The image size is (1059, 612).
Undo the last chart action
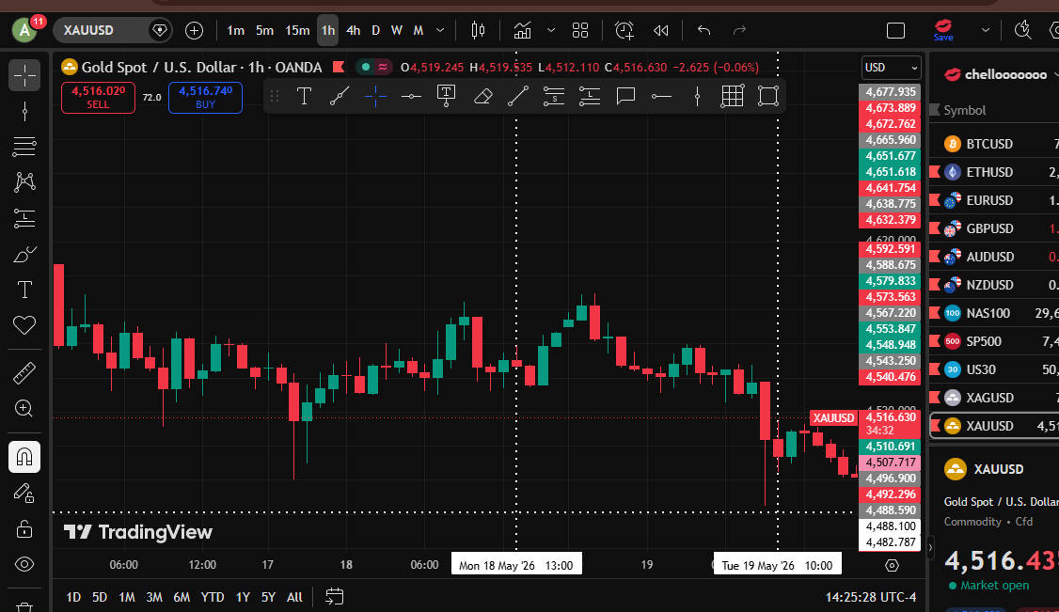pyautogui.click(x=703, y=30)
